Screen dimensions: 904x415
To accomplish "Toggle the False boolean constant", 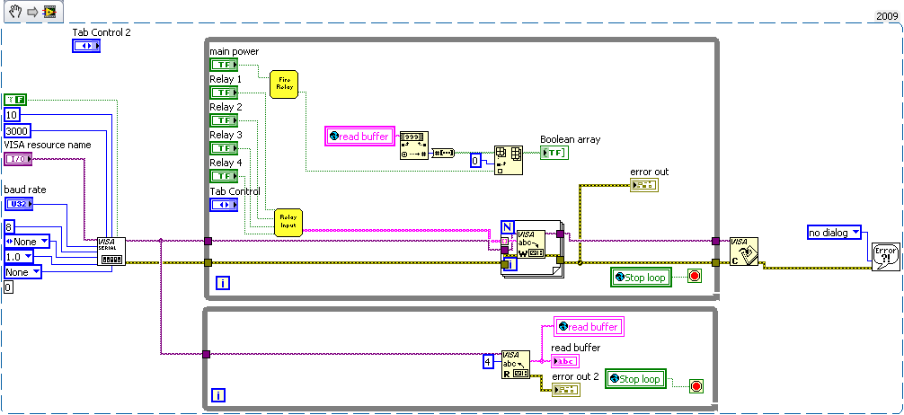I will (x=15, y=100).
